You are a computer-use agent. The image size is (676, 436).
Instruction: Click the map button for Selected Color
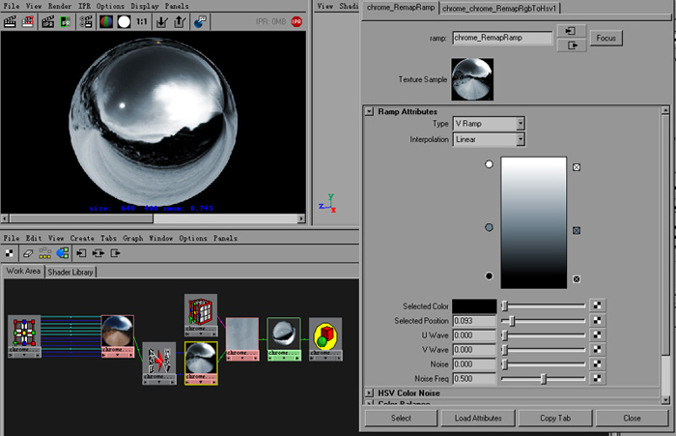point(597,305)
